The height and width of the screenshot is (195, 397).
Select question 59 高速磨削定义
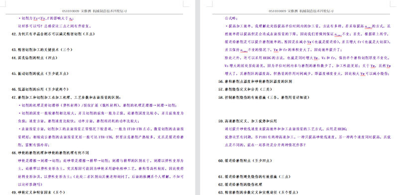(247, 121)
